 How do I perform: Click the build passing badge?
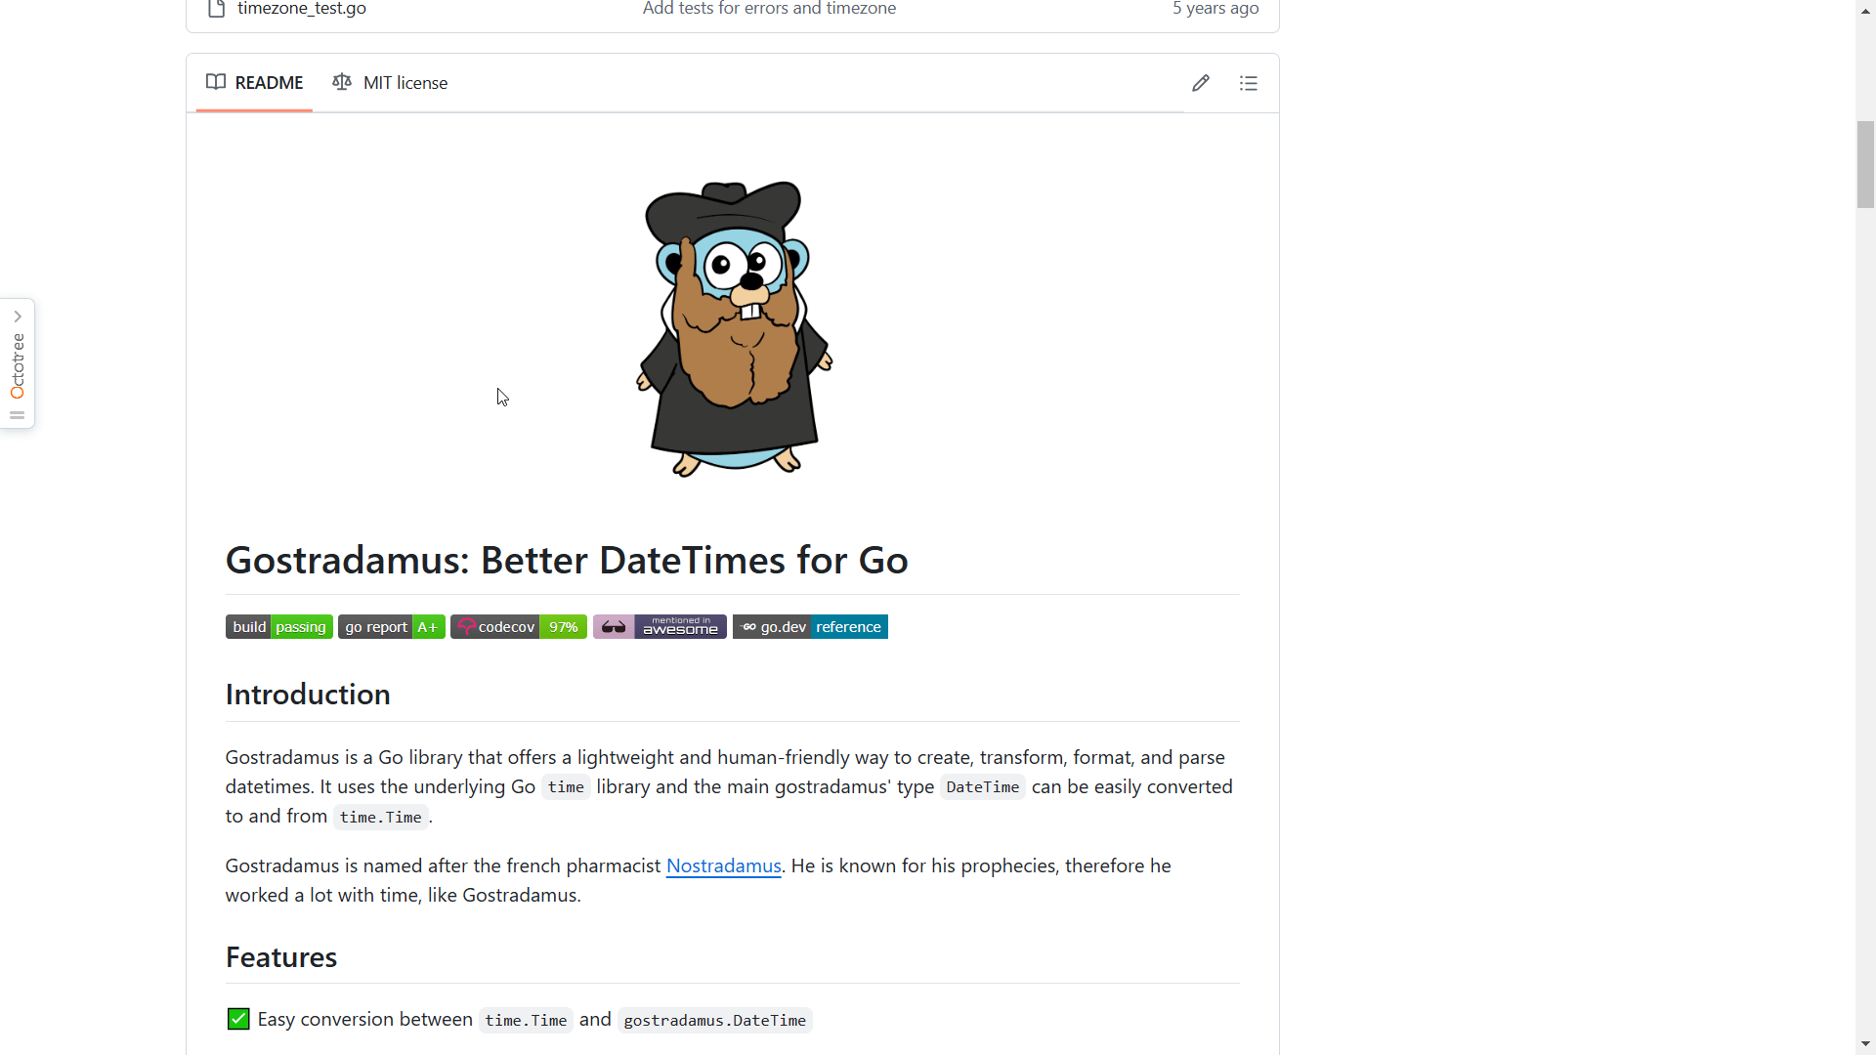click(278, 627)
